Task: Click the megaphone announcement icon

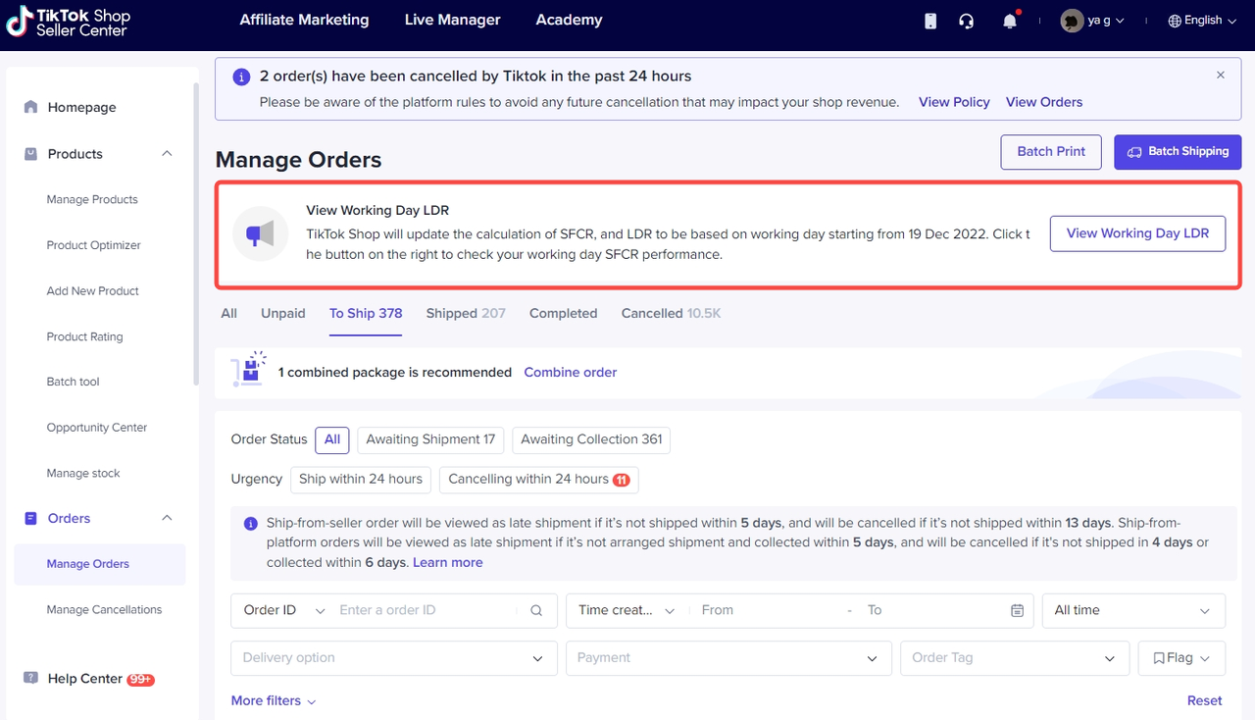Action: click(260, 233)
